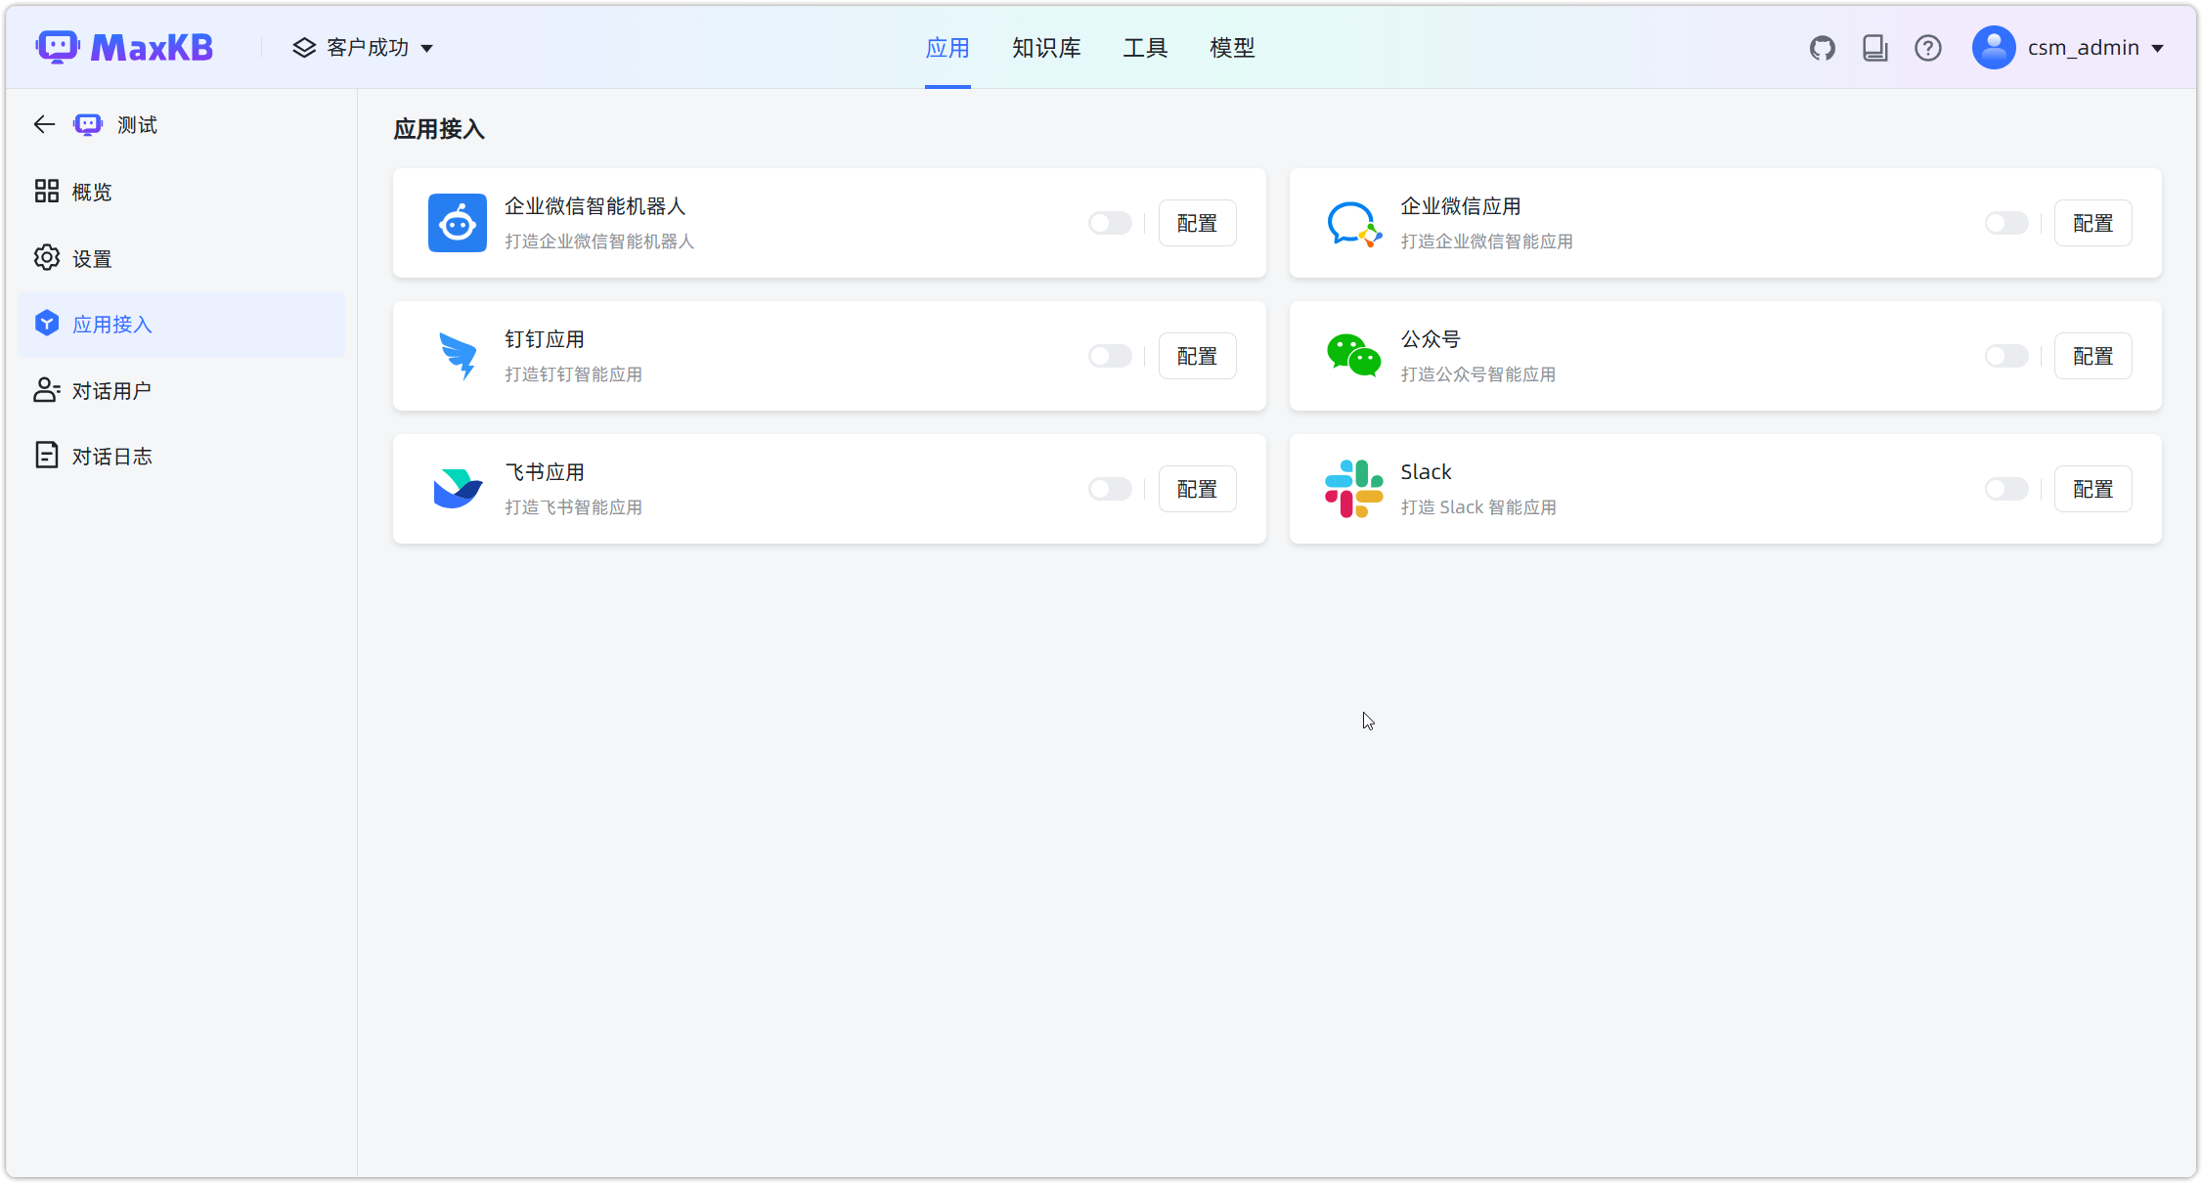2202x1183 pixels.
Task: Open the 模型 tab
Action: 1231,48
